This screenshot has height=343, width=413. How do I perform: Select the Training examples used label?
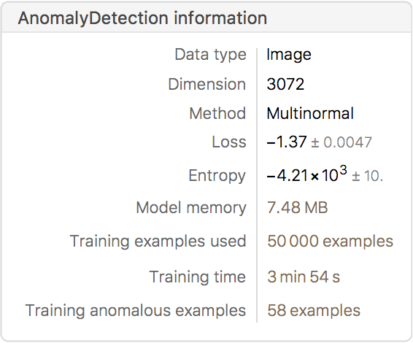point(158,242)
